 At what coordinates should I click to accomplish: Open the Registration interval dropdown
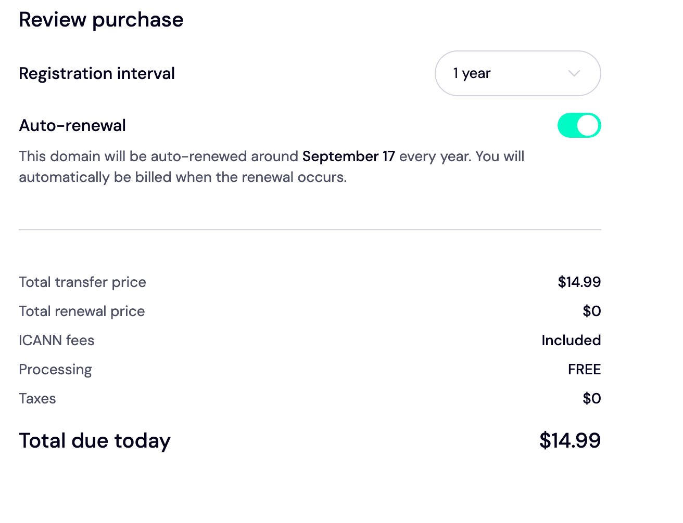[x=517, y=73]
